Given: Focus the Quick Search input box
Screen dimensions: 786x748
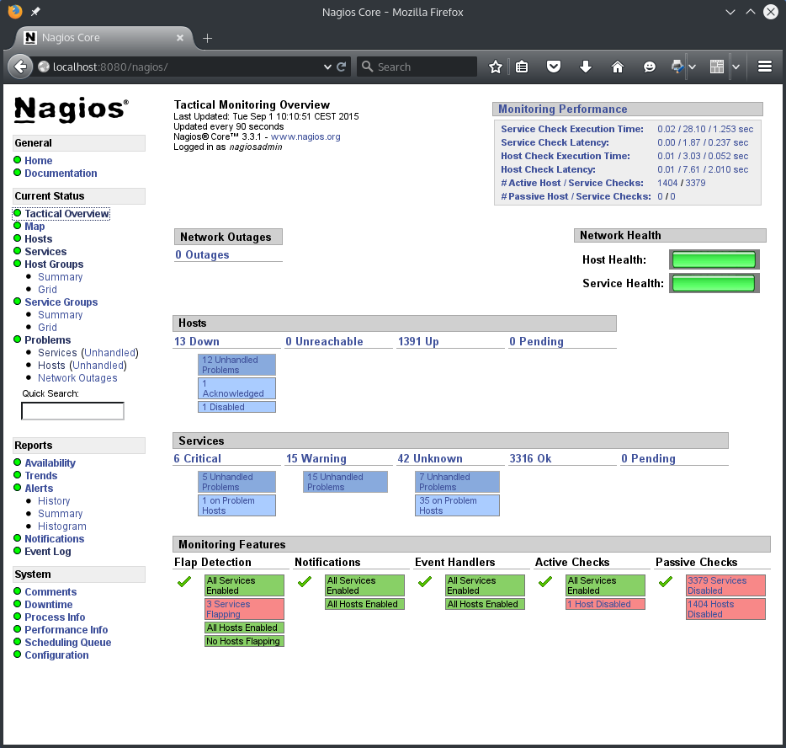Looking at the screenshot, I should (x=72, y=411).
